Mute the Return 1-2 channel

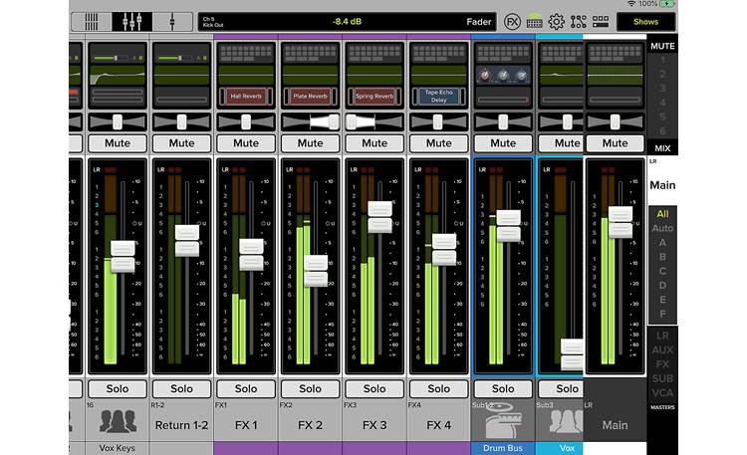181,143
